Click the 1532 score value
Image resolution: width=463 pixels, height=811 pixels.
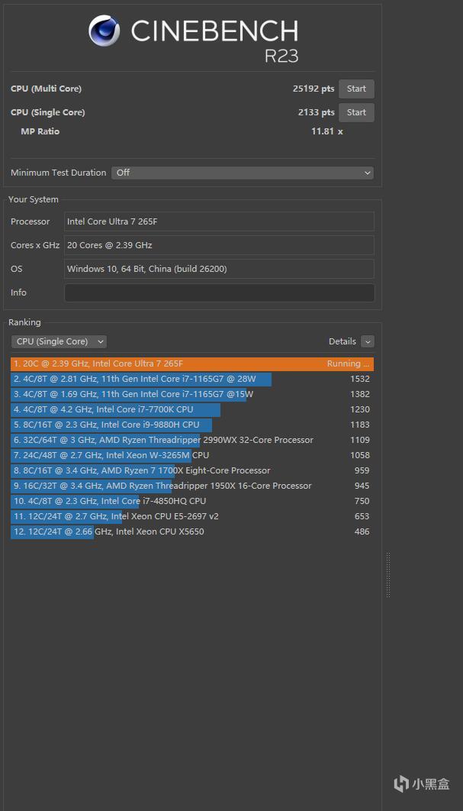(x=360, y=379)
